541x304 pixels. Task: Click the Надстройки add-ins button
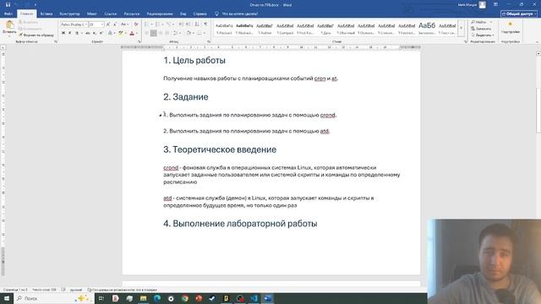(511, 28)
